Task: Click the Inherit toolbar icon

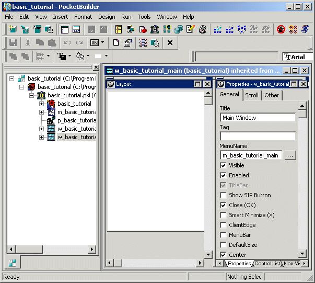Action: [x=25, y=29]
